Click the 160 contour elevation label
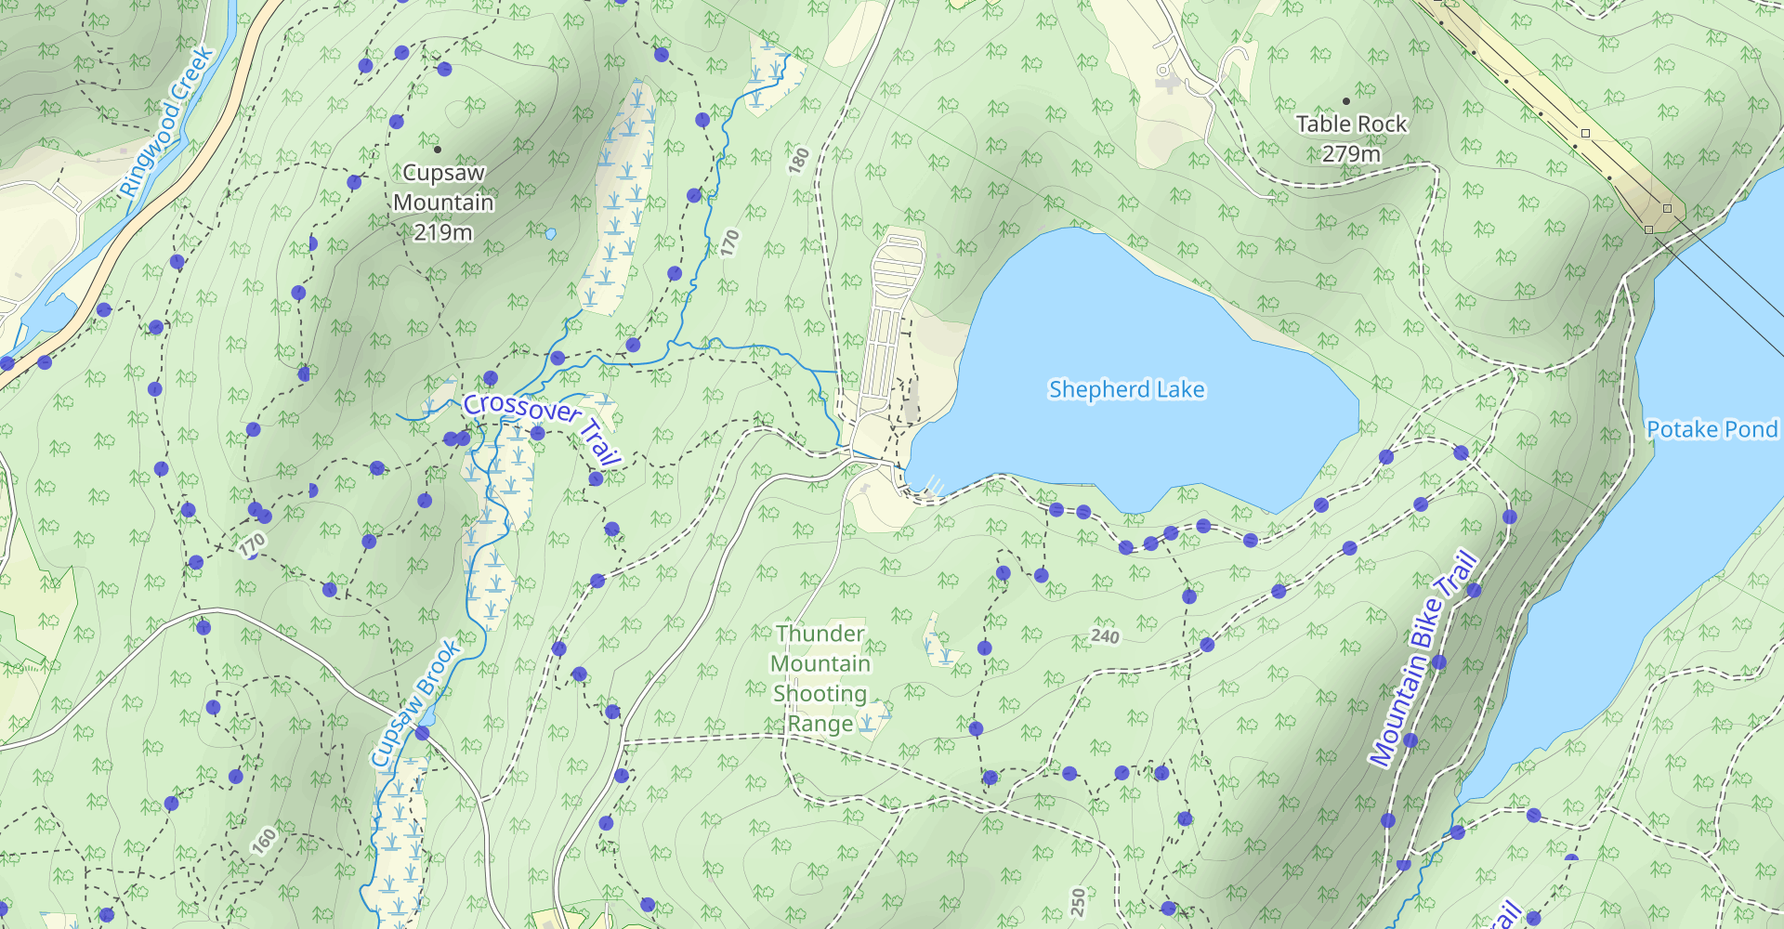 pyautogui.click(x=264, y=841)
